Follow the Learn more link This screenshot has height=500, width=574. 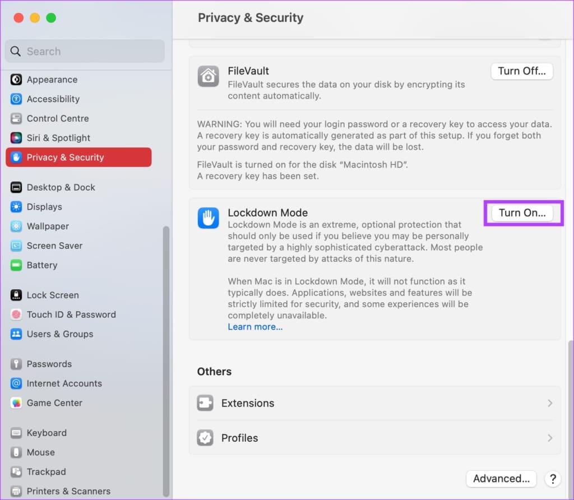[x=255, y=327]
